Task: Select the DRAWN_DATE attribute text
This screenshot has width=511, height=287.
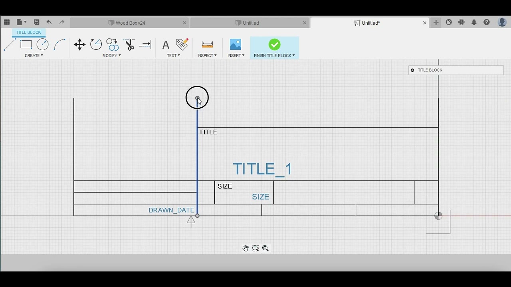Action: [x=171, y=210]
